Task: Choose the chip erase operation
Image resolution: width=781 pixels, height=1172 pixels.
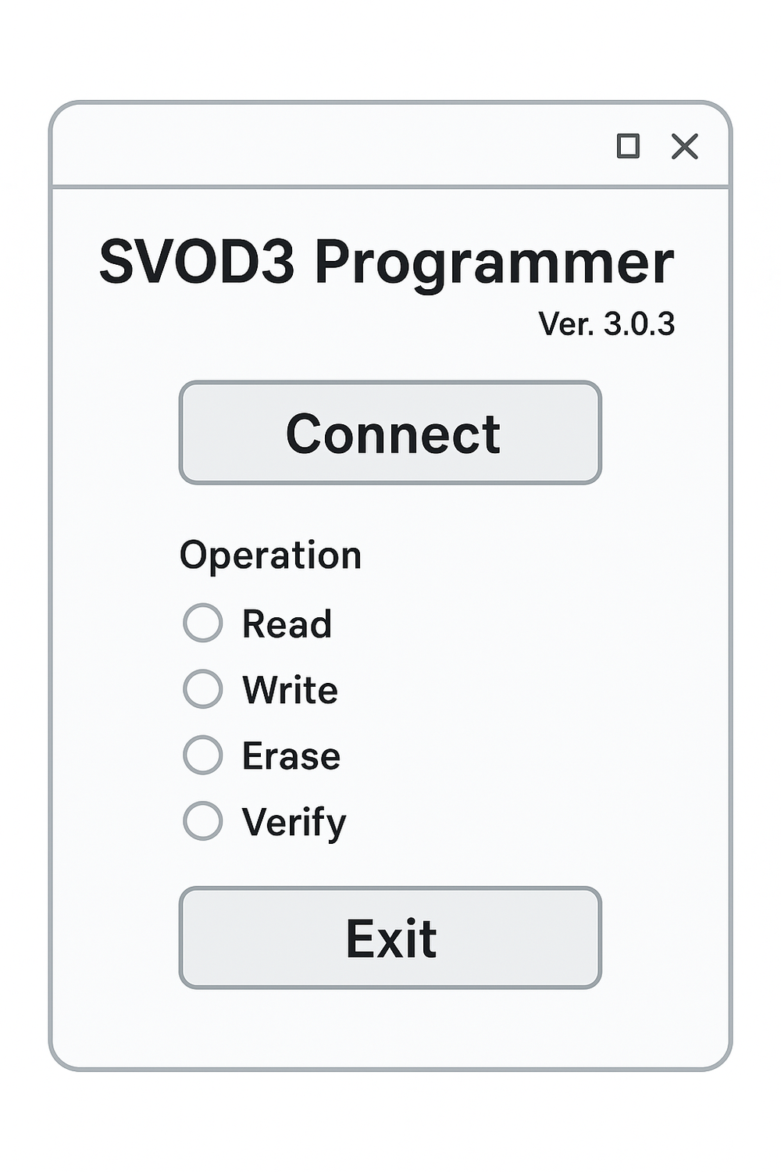Action: (x=203, y=755)
